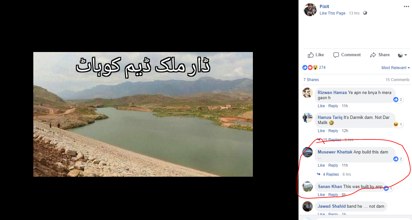Open the 15 Comments link
The height and width of the screenshot is (220, 412).
(397, 80)
